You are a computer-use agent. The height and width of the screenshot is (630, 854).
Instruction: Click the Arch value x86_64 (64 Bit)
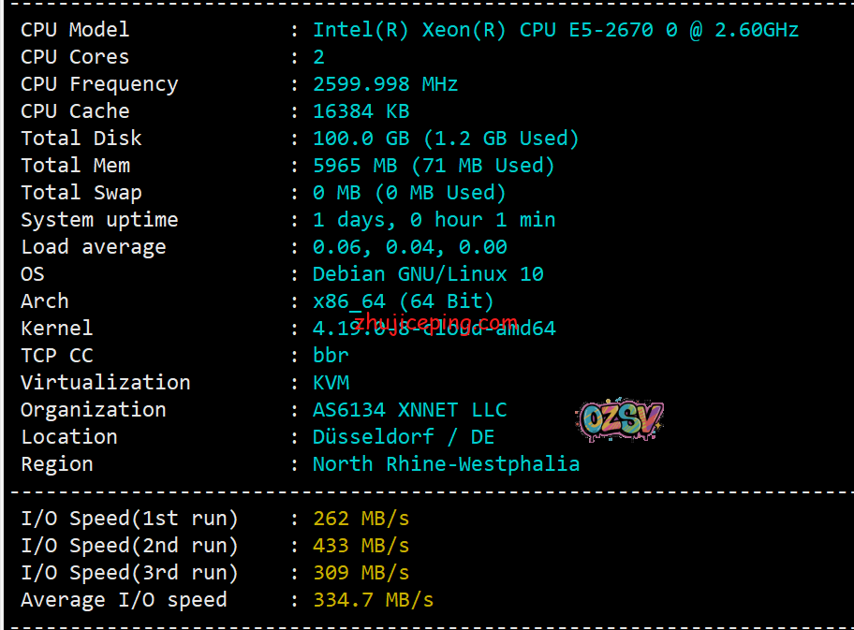404,301
